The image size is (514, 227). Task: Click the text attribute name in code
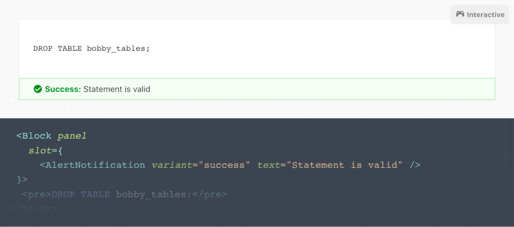pyautogui.click(x=269, y=165)
